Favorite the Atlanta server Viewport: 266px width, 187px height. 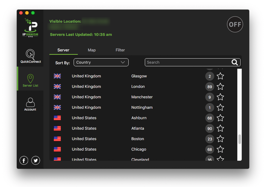[x=220, y=128]
